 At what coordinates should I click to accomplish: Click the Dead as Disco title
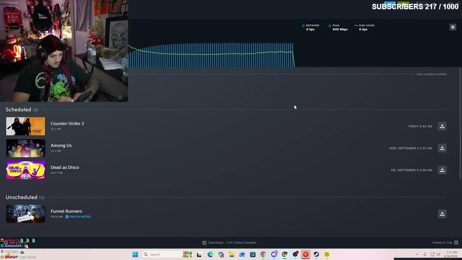(65, 168)
